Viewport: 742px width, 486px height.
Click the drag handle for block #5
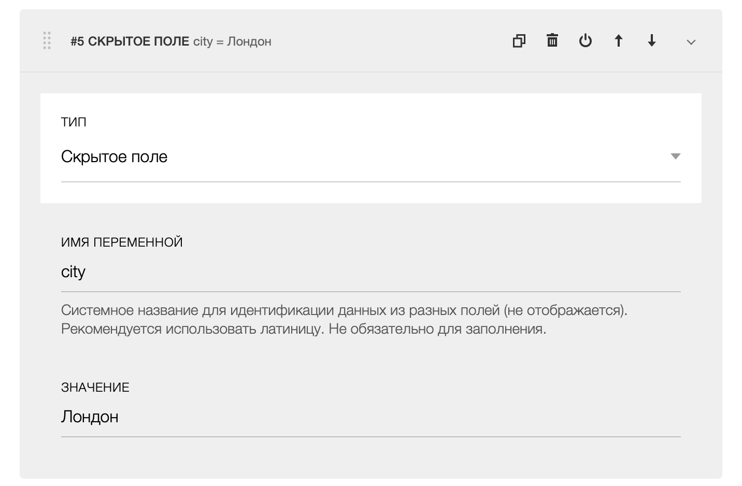47,40
